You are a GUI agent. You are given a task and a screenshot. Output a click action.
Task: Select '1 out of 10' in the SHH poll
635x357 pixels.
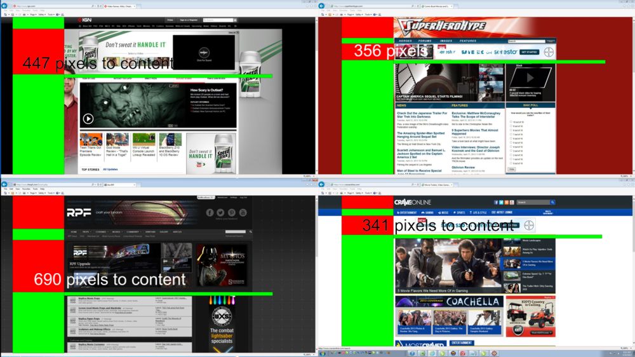pos(511,159)
